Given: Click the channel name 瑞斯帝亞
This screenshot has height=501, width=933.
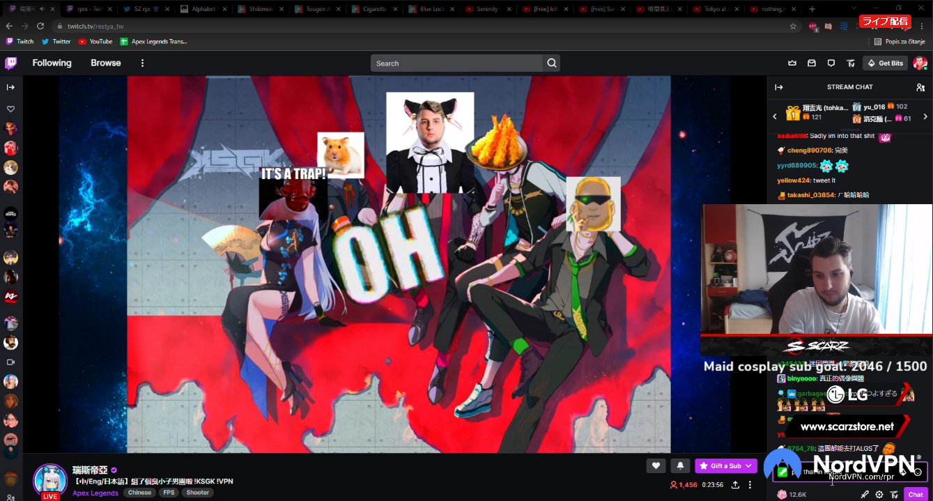Looking at the screenshot, I should (x=90, y=470).
